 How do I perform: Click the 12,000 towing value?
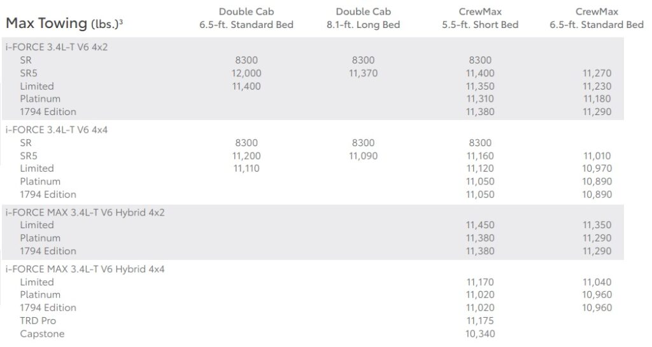[x=246, y=74]
